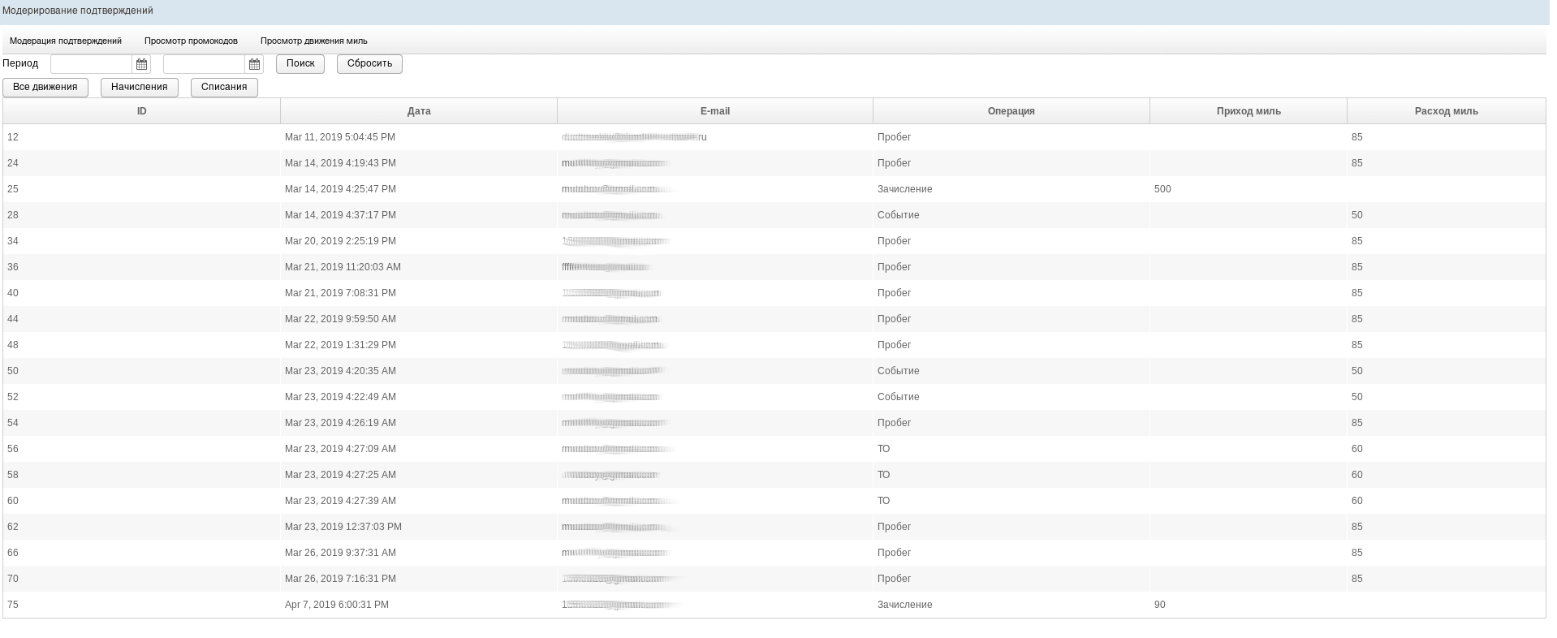Switch to Просмотр движения миль tab
Image resolution: width=1557 pixels, height=638 pixels.
pyautogui.click(x=313, y=41)
